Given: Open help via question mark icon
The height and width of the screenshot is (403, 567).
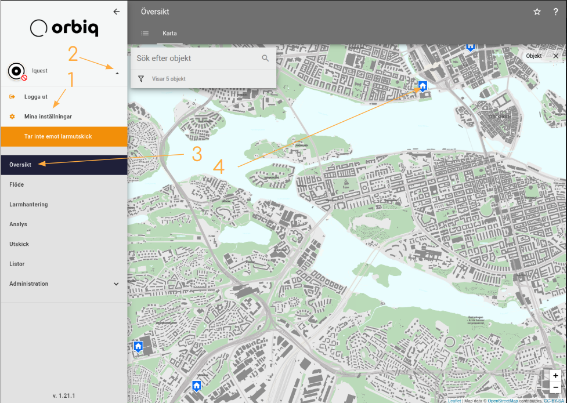Looking at the screenshot, I should coord(555,12).
